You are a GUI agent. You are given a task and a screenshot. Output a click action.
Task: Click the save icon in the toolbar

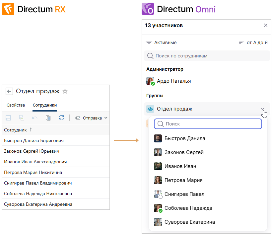(x=8, y=118)
